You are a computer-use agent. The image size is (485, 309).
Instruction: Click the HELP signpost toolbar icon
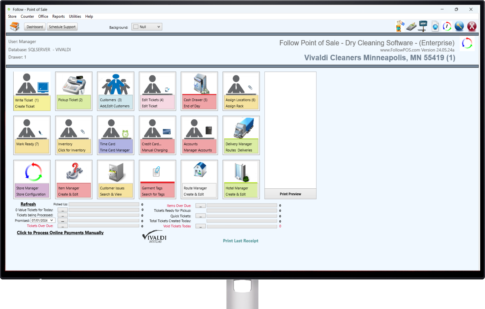pos(423,26)
